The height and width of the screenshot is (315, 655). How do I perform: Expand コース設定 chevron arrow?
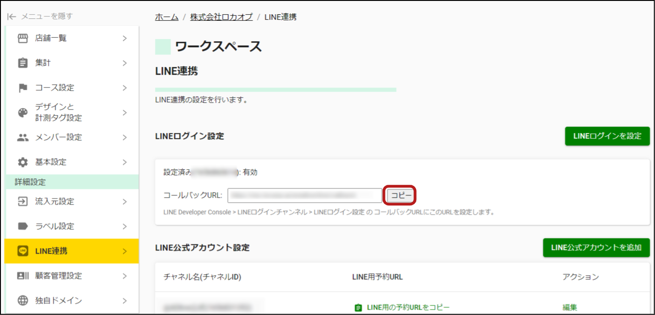click(124, 88)
